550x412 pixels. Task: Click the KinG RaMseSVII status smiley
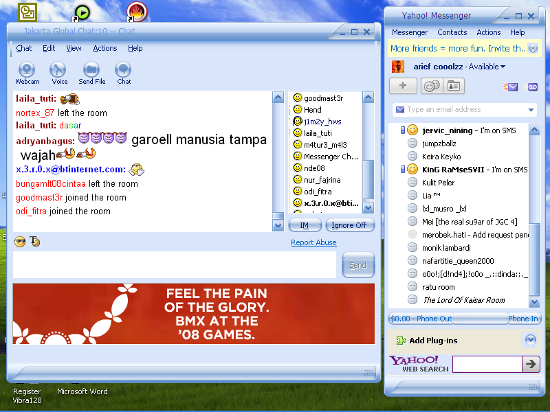pyautogui.click(x=412, y=169)
